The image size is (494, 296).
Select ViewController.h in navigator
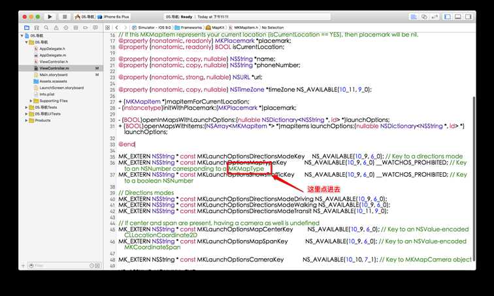click(x=54, y=62)
